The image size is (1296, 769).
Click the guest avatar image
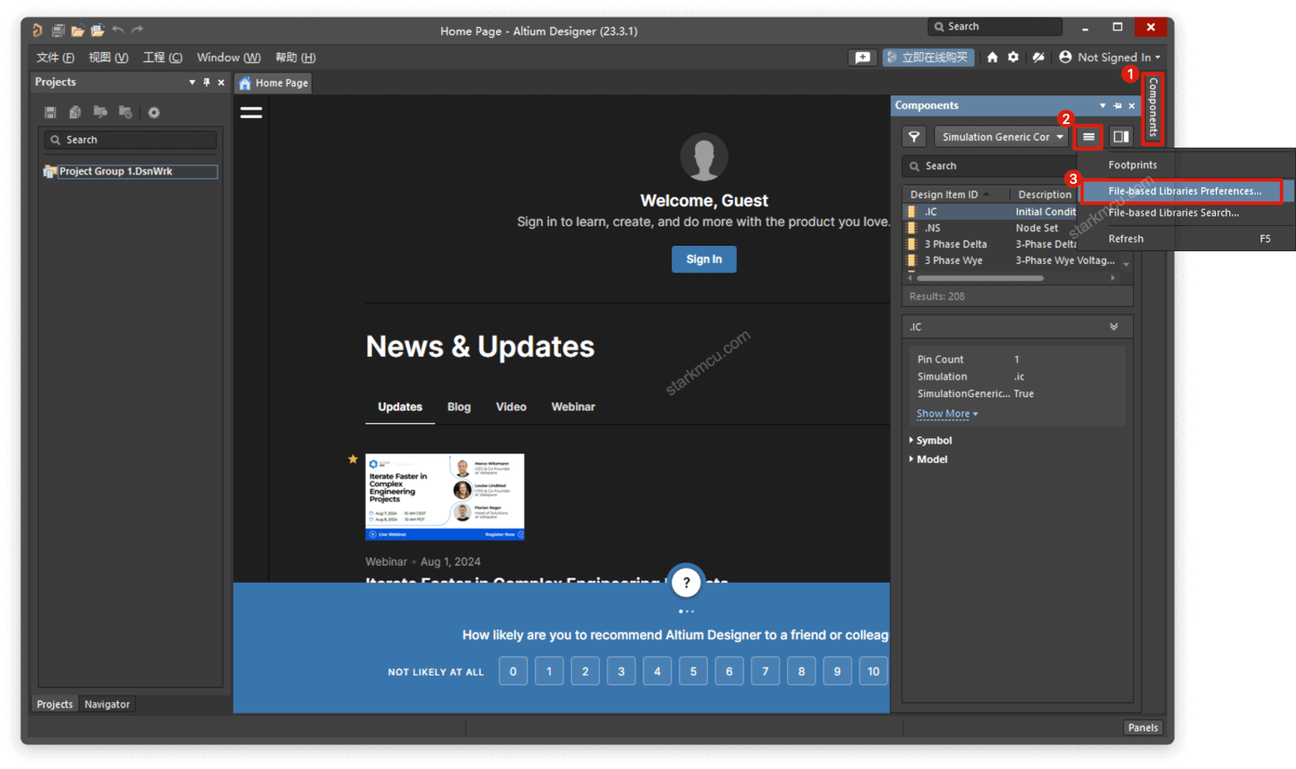click(704, 157)
